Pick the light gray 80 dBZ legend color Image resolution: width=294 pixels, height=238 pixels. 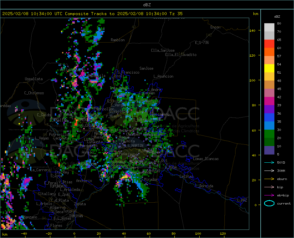click(x=269, y=27)
